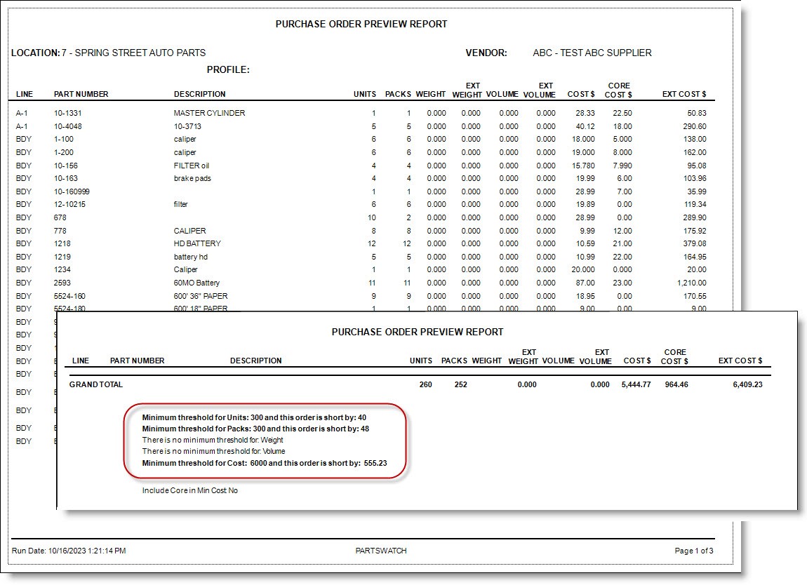Click the Include Core in Min Cost text

pos(189,490)
